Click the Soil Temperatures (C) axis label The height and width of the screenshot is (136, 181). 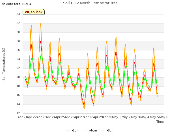(4, 64)
